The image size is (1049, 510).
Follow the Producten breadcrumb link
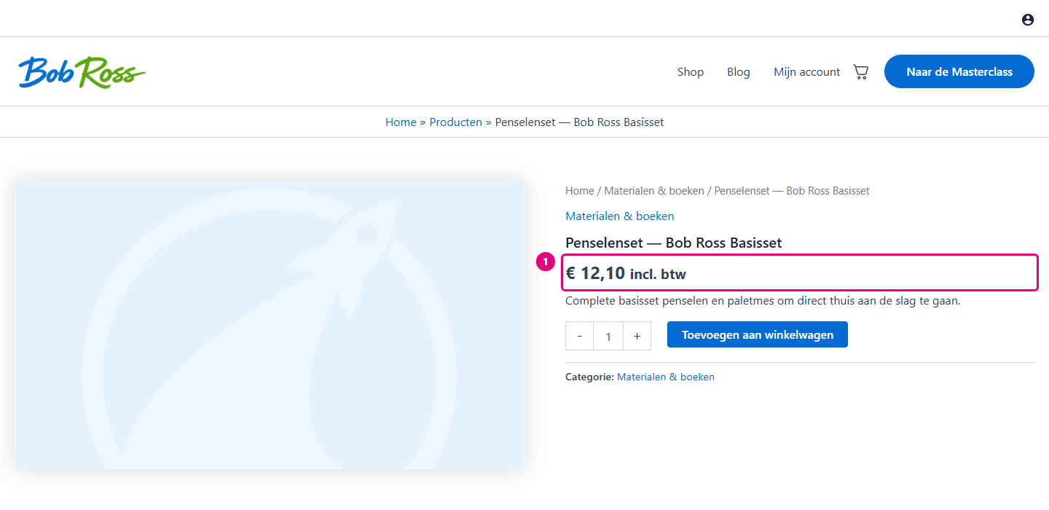[456, 122]
